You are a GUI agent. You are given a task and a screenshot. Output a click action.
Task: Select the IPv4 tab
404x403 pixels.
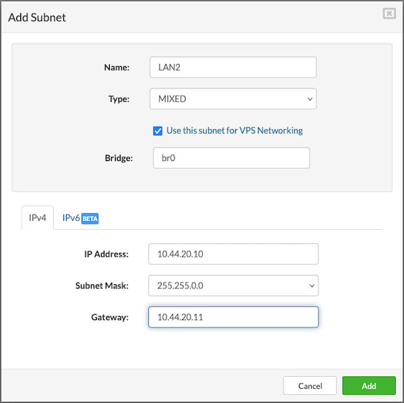[x=38, y=218]
